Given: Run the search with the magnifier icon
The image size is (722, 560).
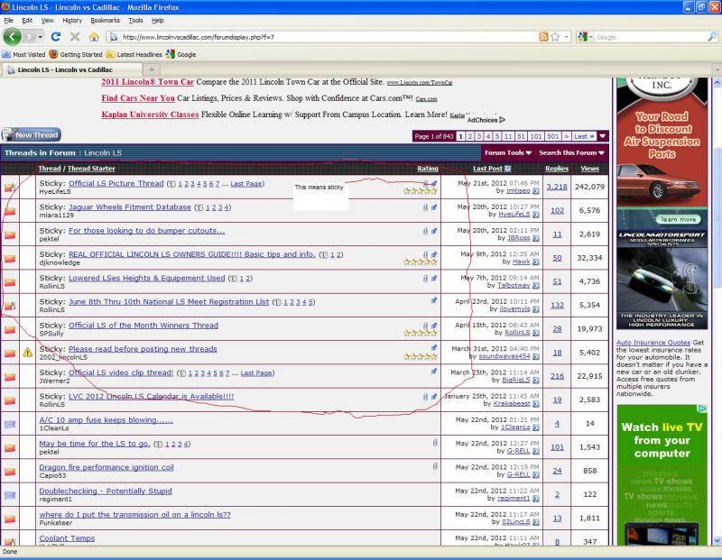Looking at the screenshot, I should 712,37.
